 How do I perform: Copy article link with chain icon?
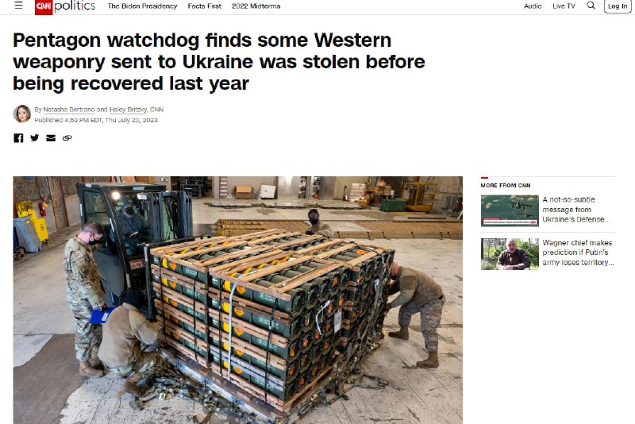(67, 138)
